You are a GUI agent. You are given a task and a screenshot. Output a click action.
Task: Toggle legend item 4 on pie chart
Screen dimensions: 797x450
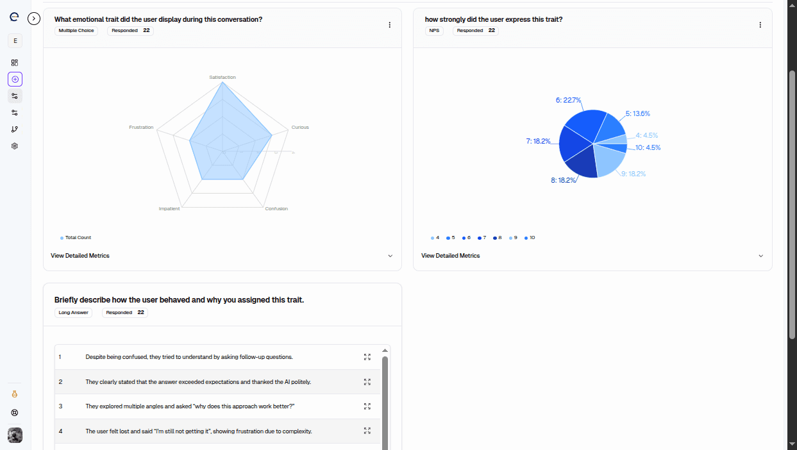[x=435, y=238]
